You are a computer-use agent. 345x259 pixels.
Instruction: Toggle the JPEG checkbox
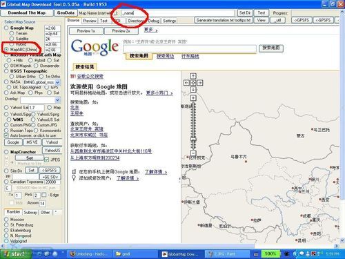click(47, 160)
